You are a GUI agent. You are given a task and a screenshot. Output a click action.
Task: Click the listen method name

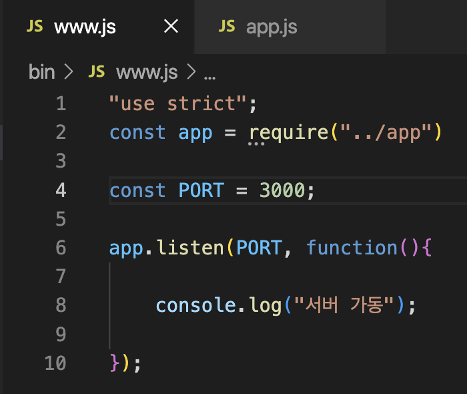190,247
